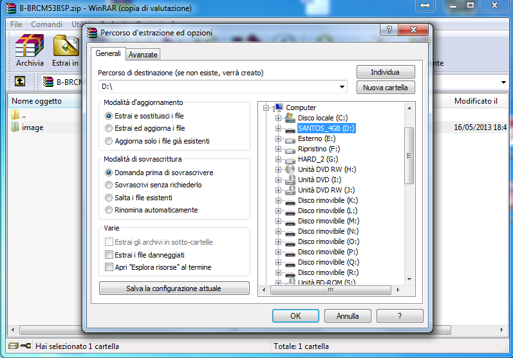Image resolution: width=513 pixels, height=358 pixels.
Task: Expand the Ripristino (F:) tree node
Action: tap(278, 149)
